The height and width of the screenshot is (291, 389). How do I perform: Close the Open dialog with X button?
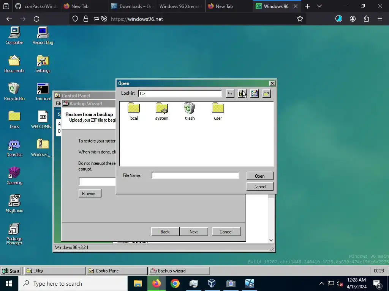272,83
